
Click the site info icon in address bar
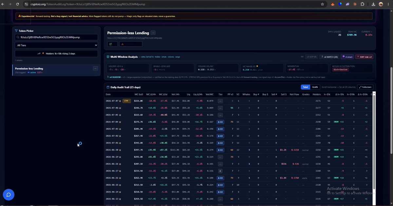tap(26, 4)
